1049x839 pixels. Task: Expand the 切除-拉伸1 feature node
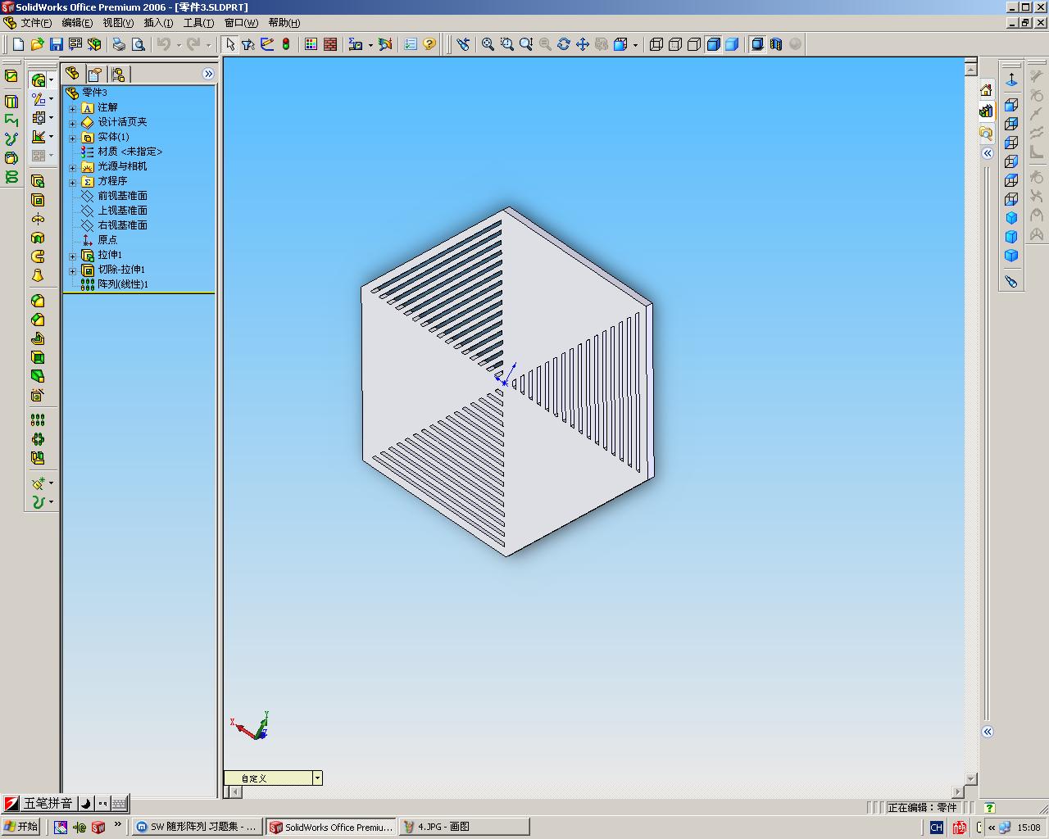pyautogui.click(x=72, y=270)
